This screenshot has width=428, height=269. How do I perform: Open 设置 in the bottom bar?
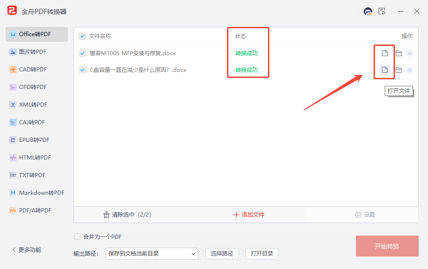point(365,215)
